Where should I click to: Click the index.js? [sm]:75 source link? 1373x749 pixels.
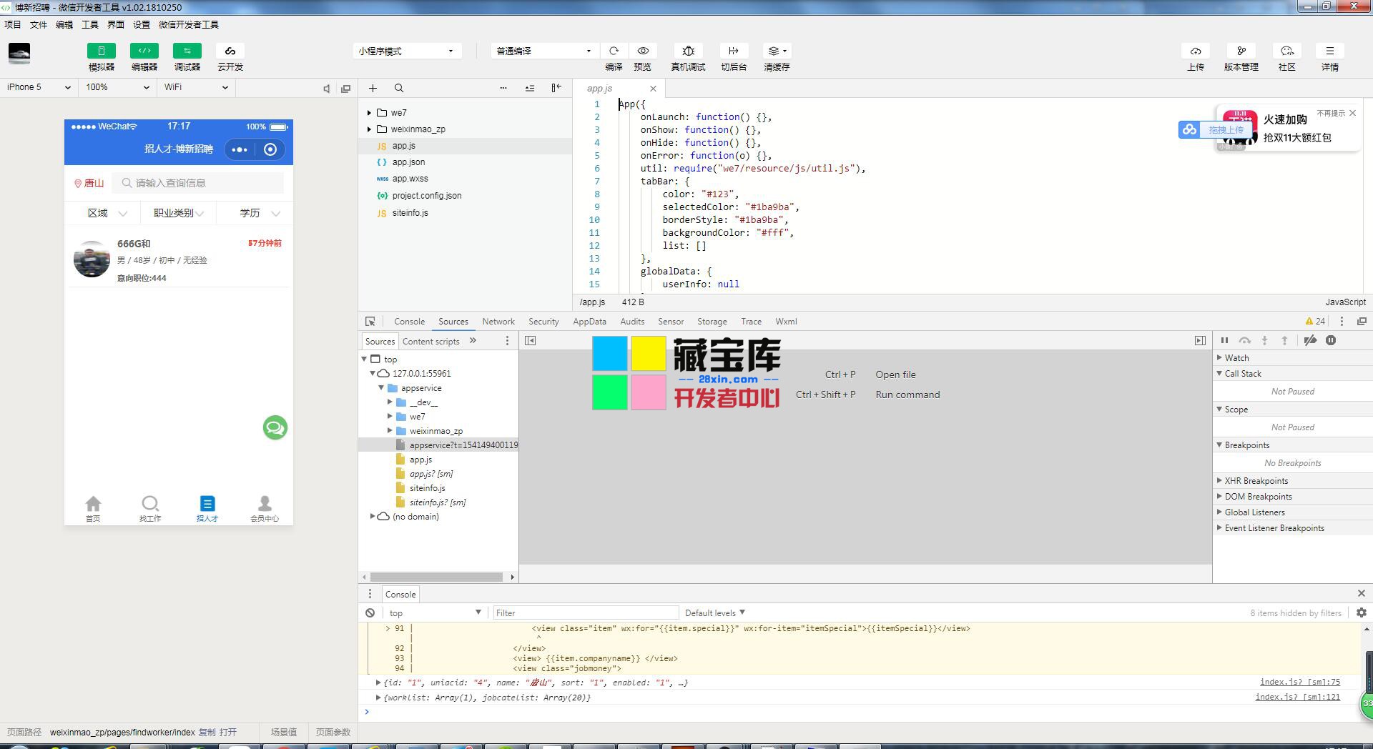point(1299,683)
